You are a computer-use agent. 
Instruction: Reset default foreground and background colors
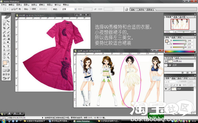tap(3, 66)
